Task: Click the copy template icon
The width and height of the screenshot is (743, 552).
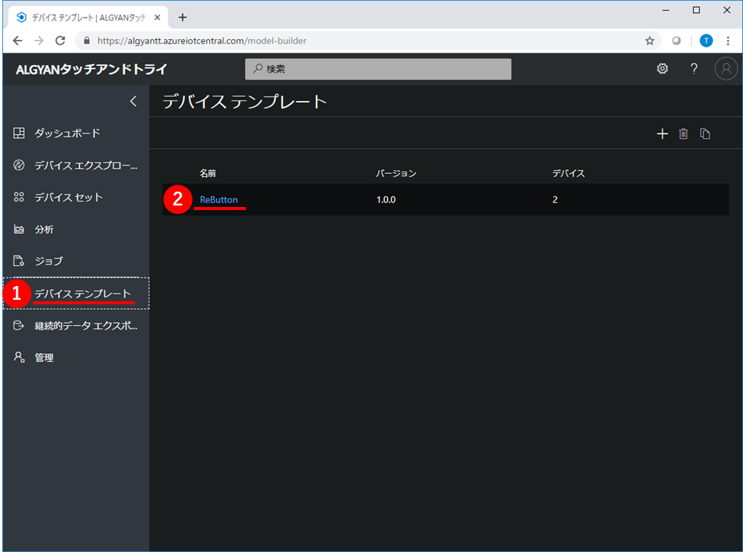Action: [705, 133]
